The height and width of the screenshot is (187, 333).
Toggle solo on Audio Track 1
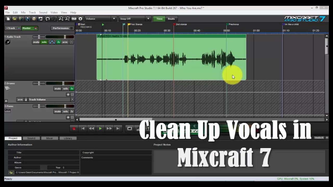tap(44, 42)
